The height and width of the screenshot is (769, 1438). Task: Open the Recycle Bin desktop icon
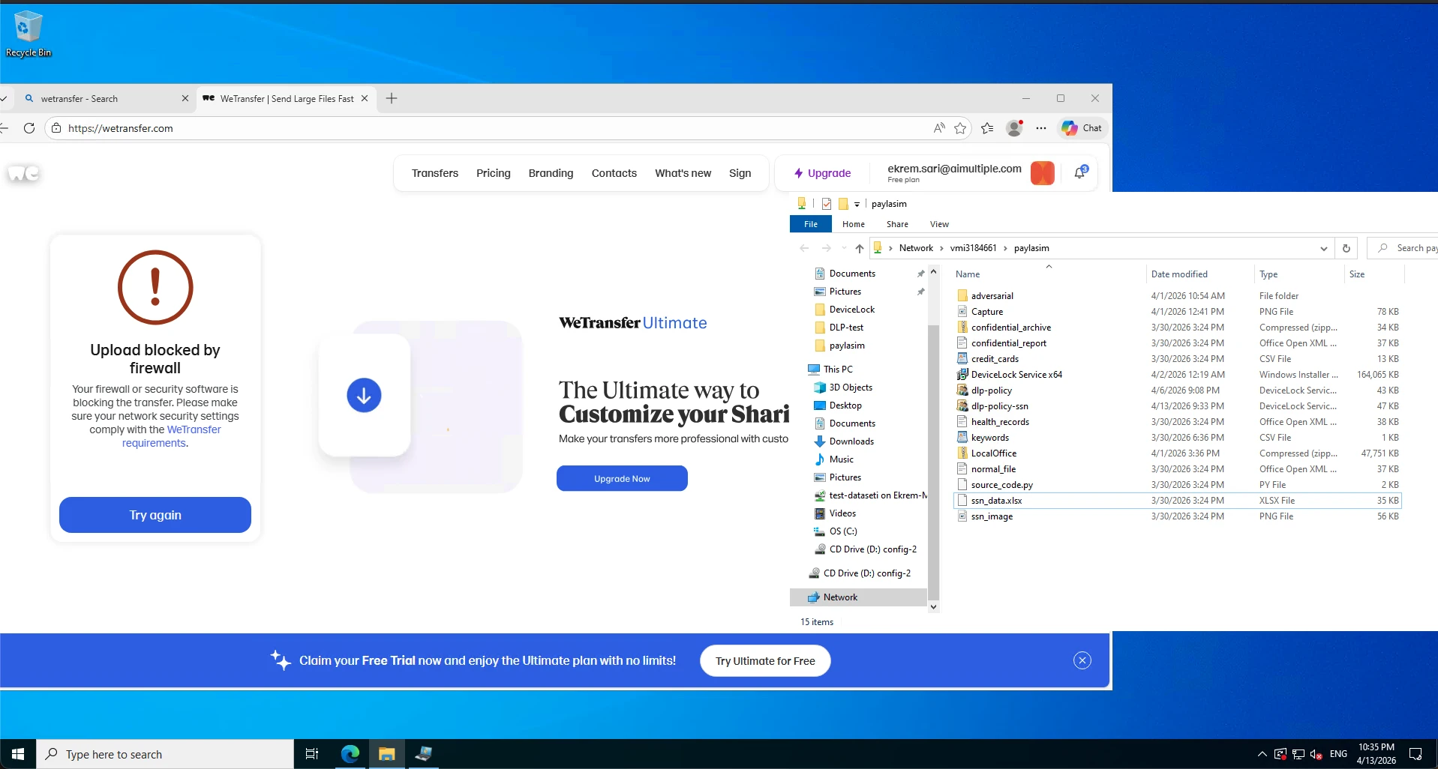(x=29, y=34)
